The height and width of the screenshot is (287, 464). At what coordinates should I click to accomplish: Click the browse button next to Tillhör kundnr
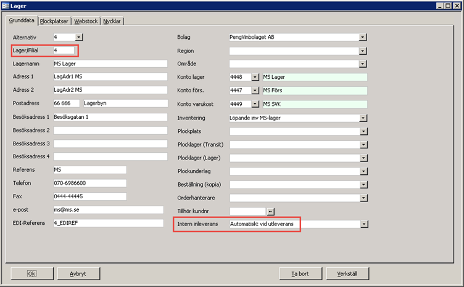tap(270, 211)
